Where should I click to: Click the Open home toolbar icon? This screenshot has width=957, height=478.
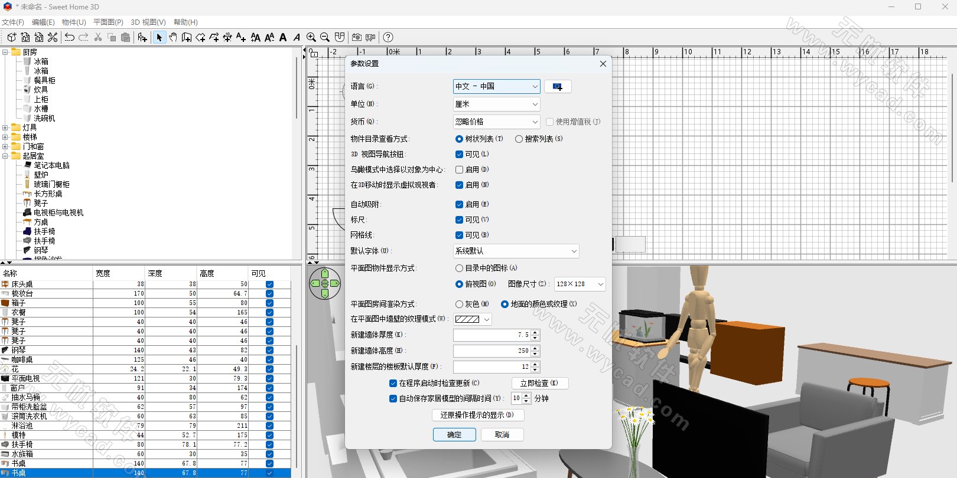coord(25,37)
